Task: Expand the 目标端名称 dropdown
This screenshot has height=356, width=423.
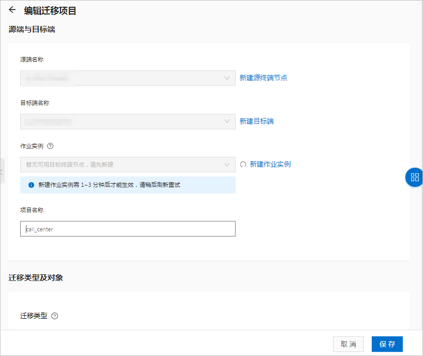Action: 227,122
